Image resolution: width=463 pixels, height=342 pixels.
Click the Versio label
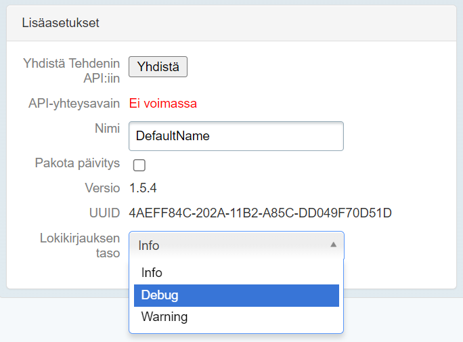[x=102, y=188]
